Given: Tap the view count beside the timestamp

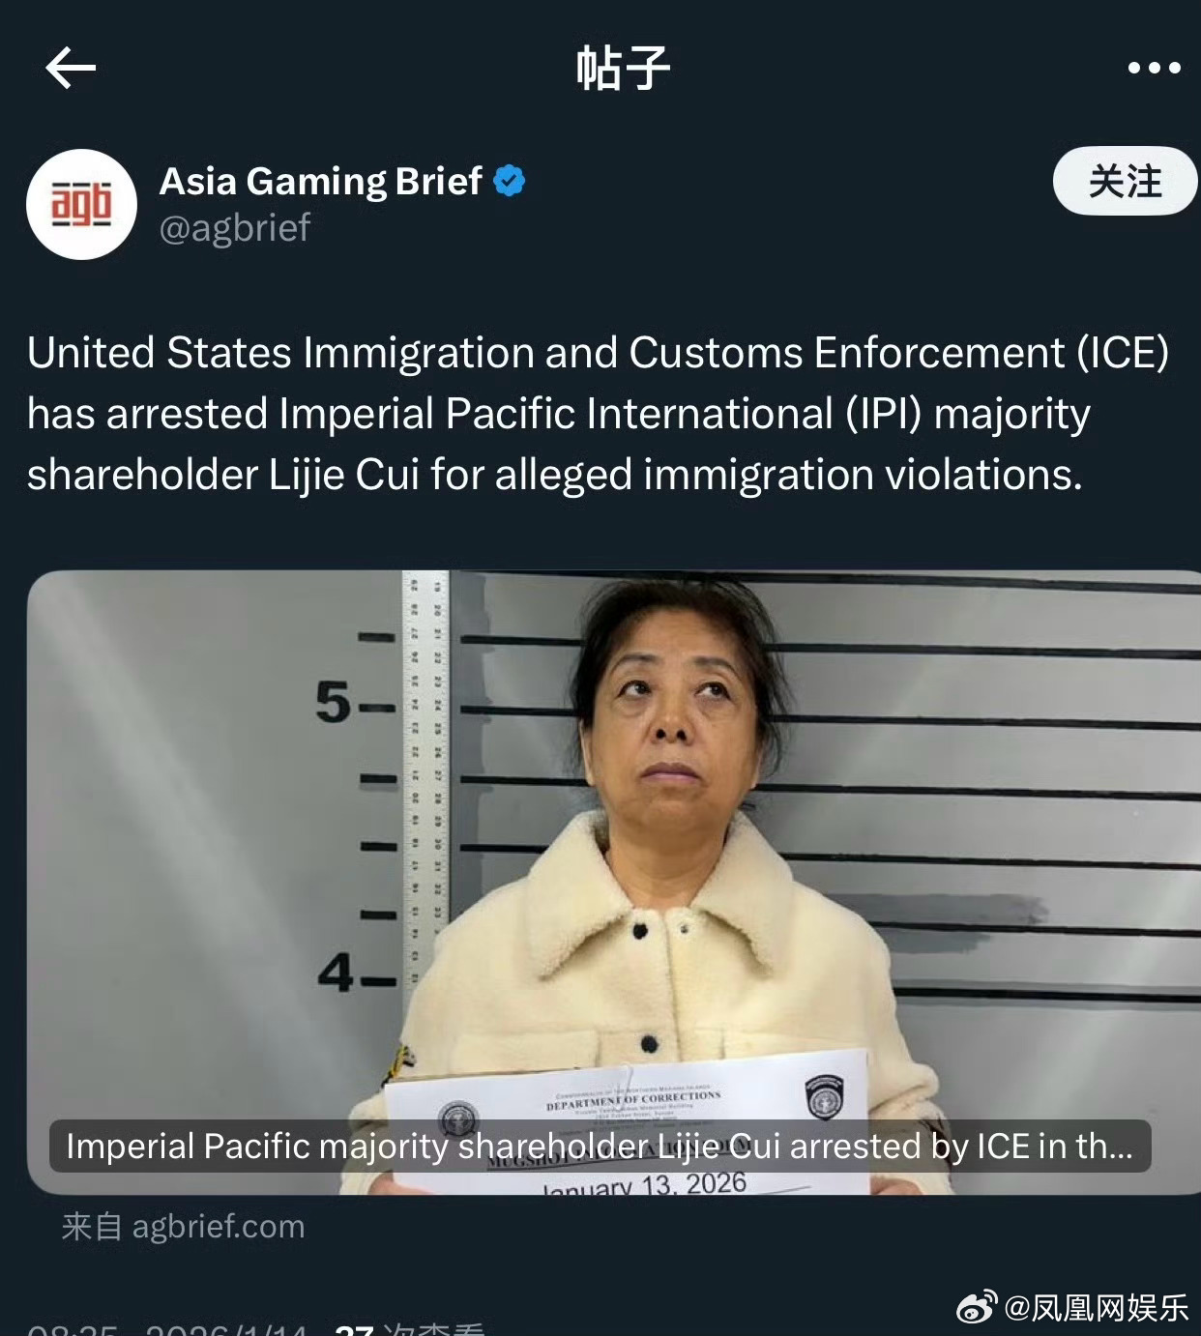Looking at the screenshot, I should [x=409, y=1330].
